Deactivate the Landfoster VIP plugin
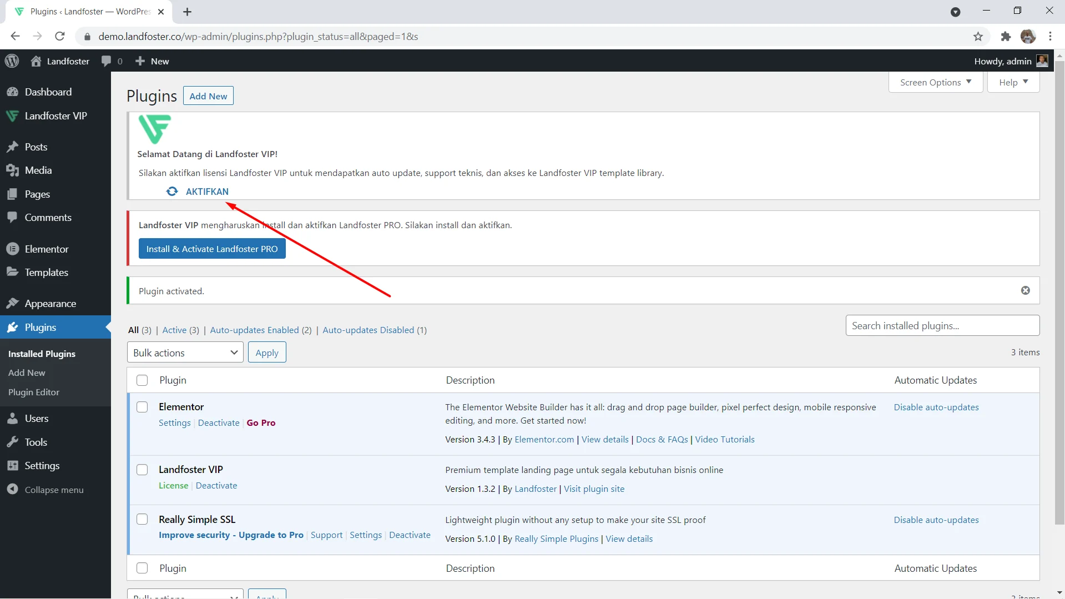 [216, 486]
